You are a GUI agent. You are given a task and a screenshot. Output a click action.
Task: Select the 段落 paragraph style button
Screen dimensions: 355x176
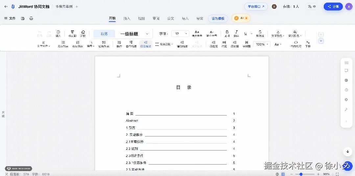[x=104, y=34]
